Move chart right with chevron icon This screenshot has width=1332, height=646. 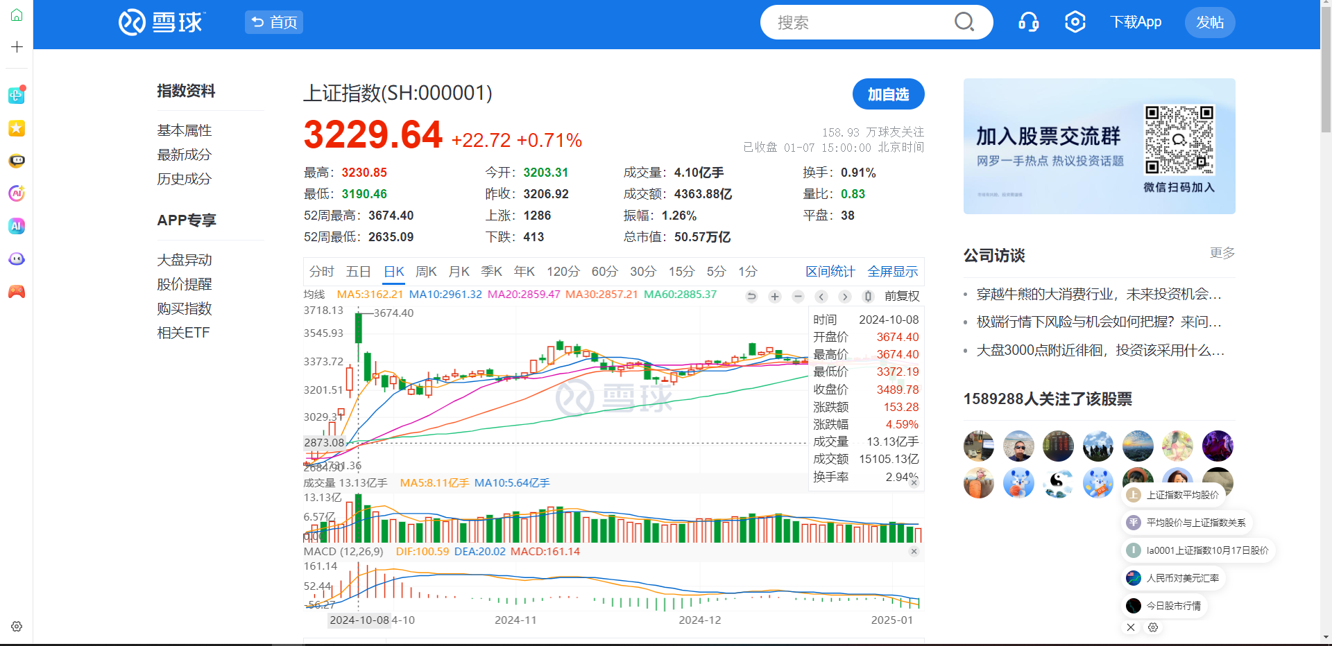(844, 297)
